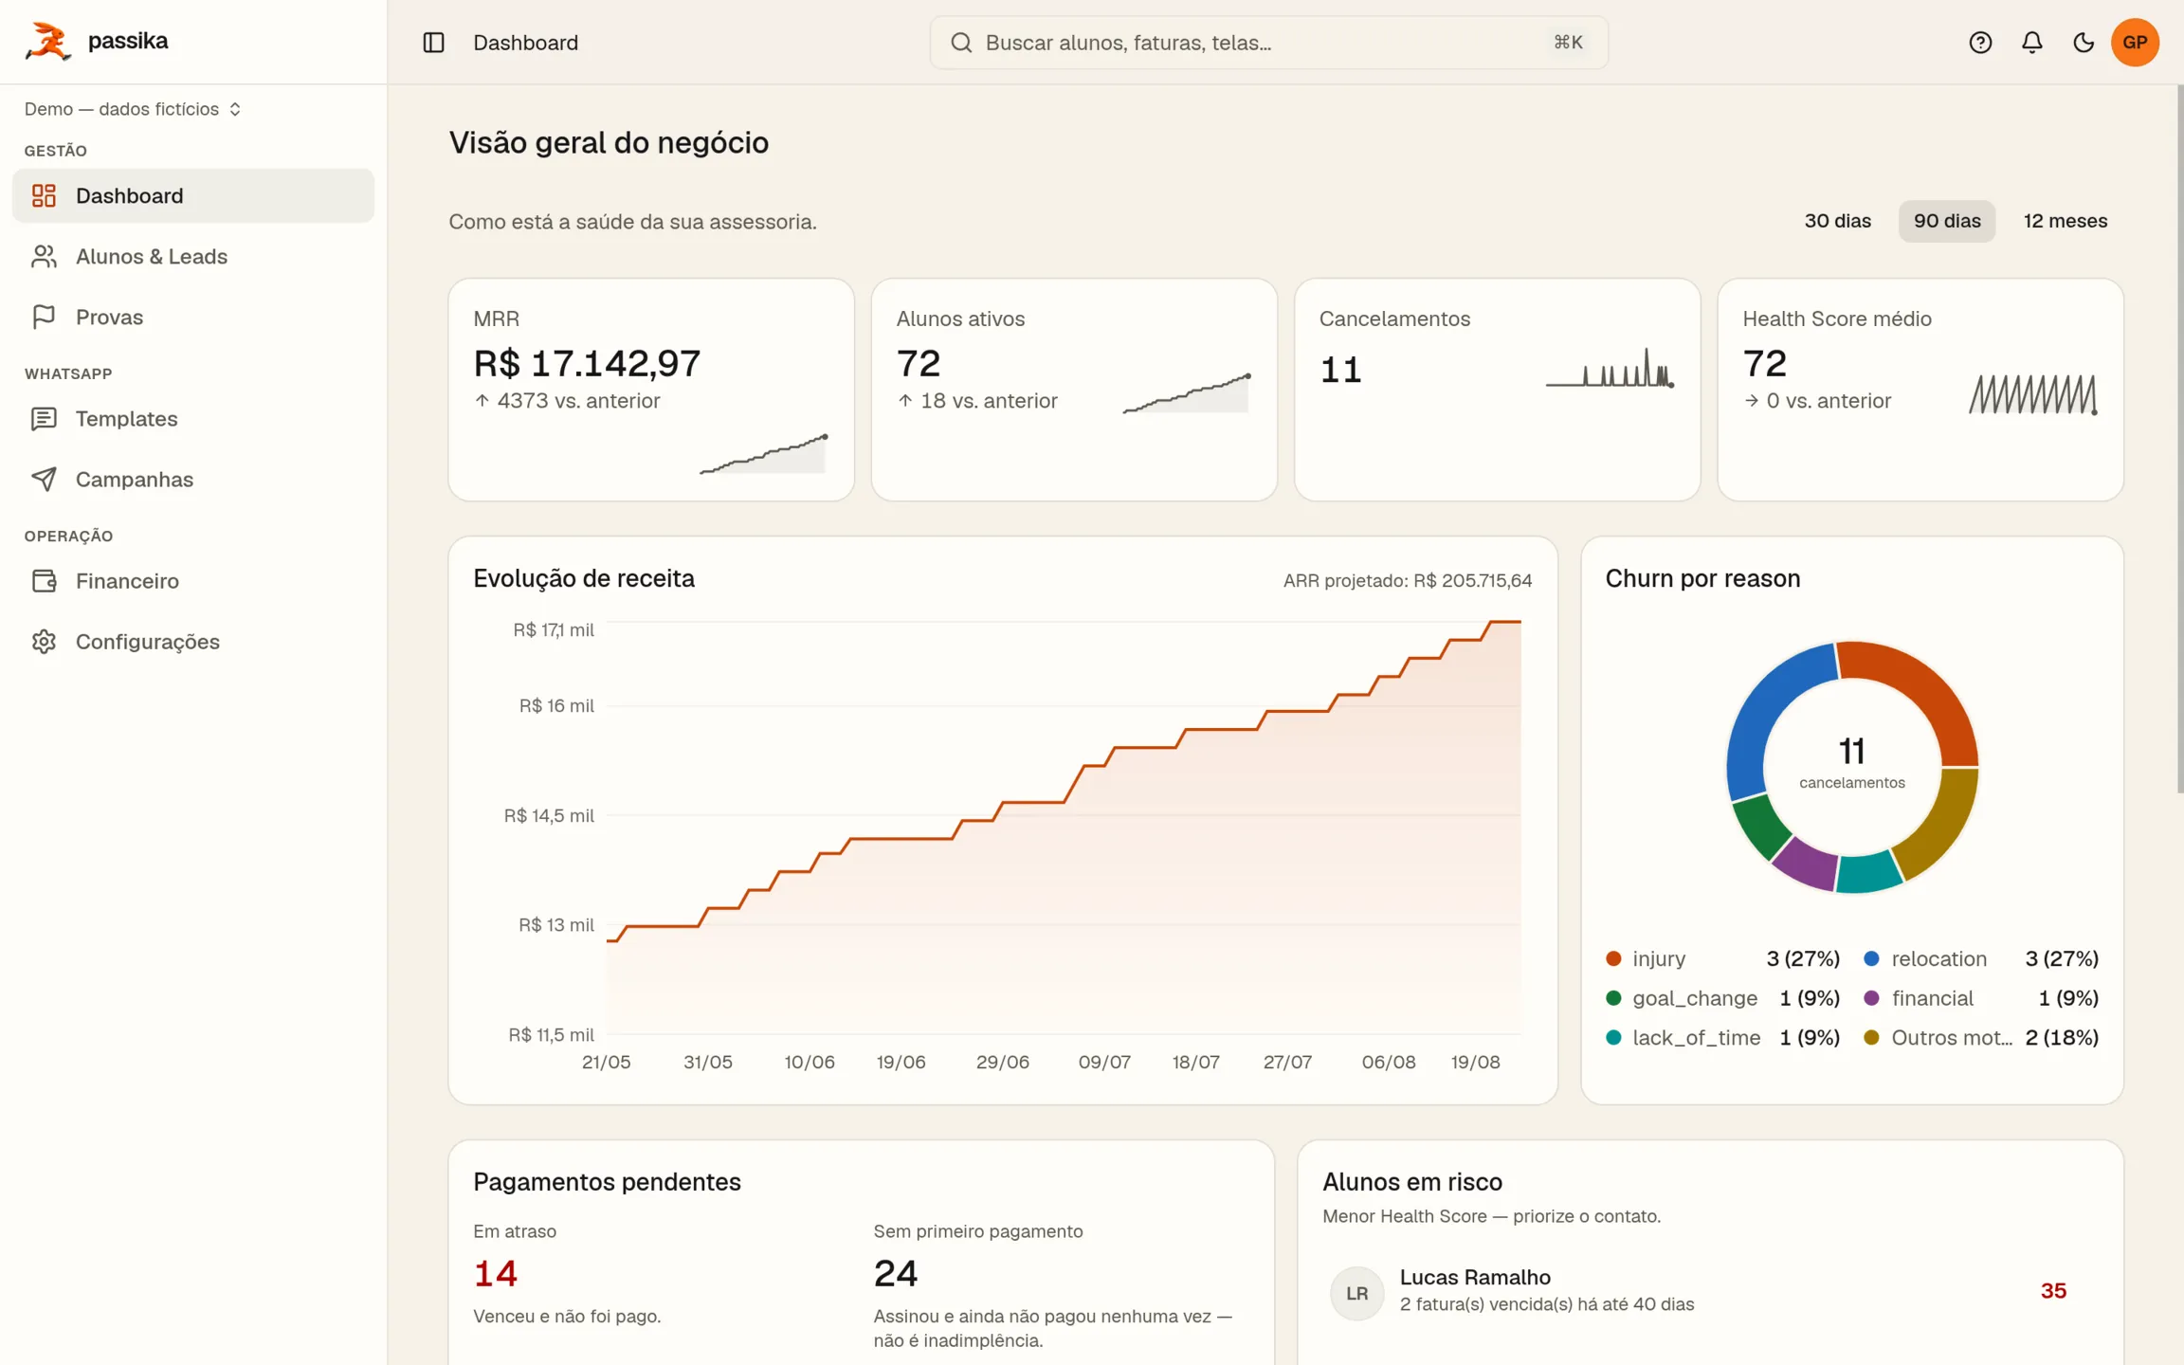Viewport: 2184px width, 1365px height.
Task: Click the Pagamentos pendentes heading
Action: [607, 1182]
